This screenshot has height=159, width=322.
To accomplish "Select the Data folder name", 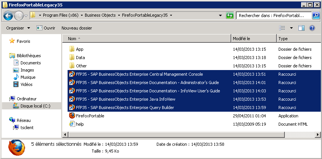I will (x=80, y=58).
